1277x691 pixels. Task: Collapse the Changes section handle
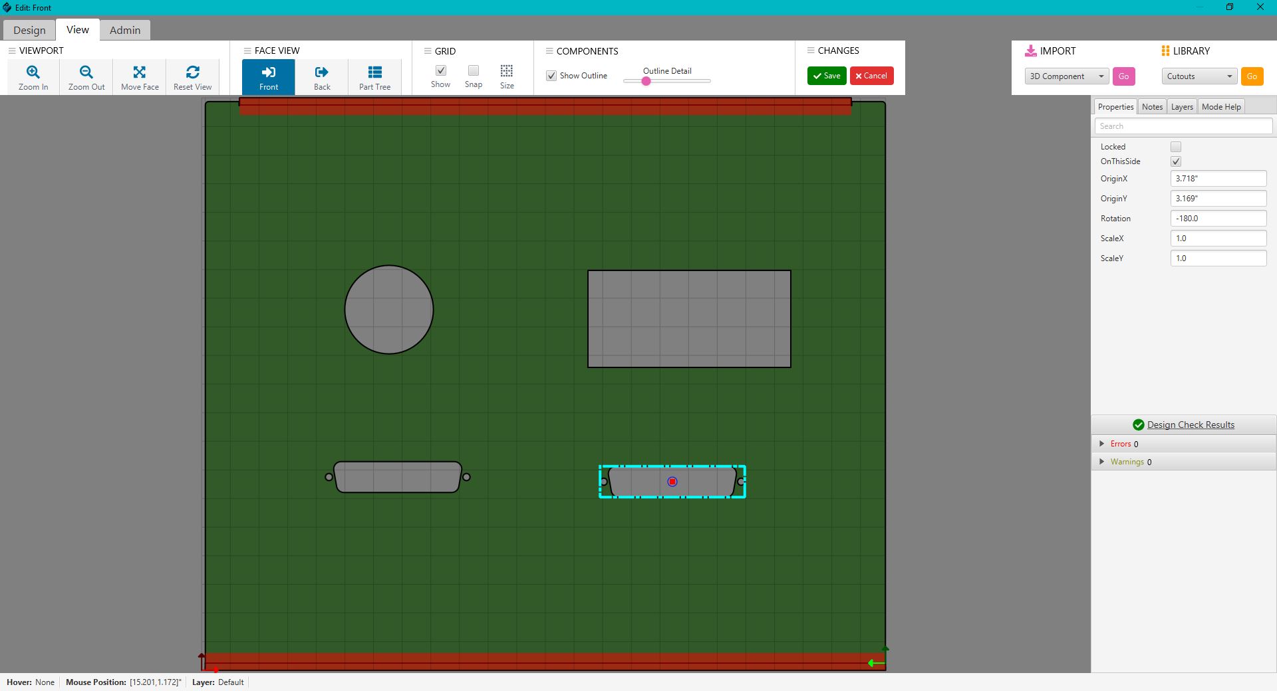pos(811,50)
